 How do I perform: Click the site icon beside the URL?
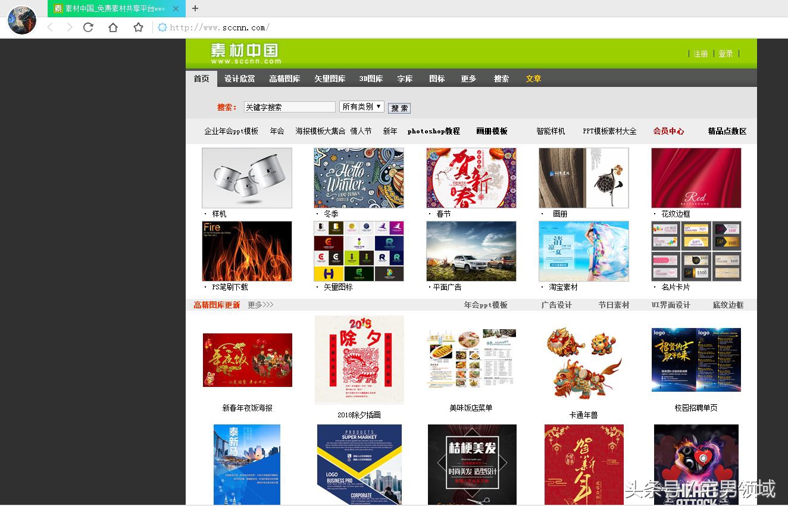(x=161, y=27)
